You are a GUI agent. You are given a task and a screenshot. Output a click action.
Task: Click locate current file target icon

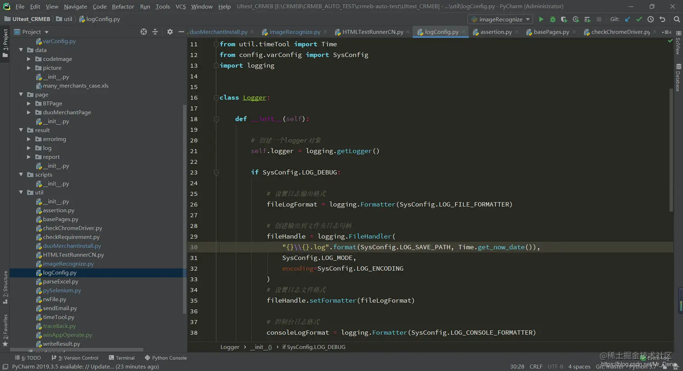pyautogui.click(x=144, y=32)
